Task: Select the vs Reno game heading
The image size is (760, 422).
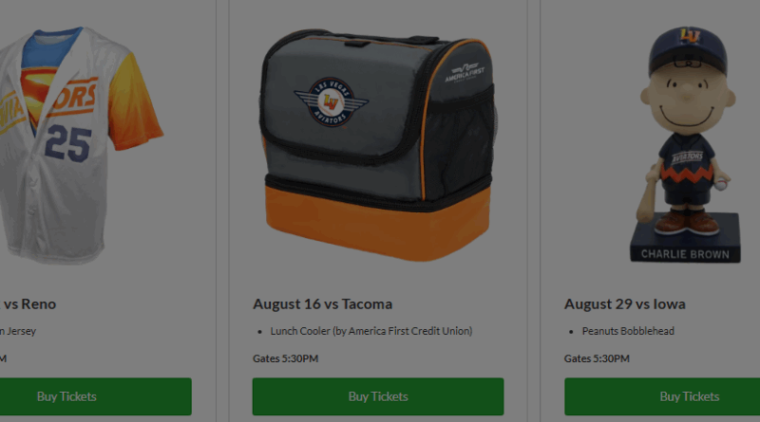Action: click(x=28, y=303)
